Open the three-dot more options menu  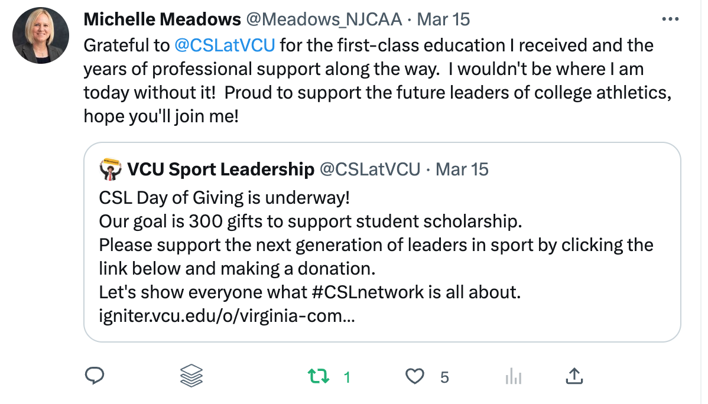[670, 19]
